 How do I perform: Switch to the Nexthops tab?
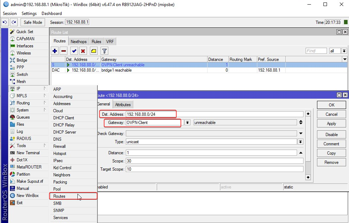tap(79, 41)
